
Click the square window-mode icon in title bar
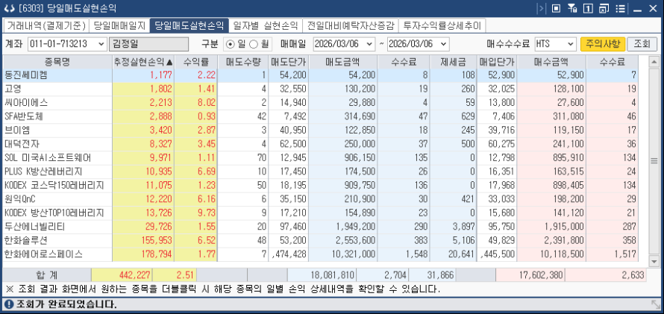pos(556,8)
